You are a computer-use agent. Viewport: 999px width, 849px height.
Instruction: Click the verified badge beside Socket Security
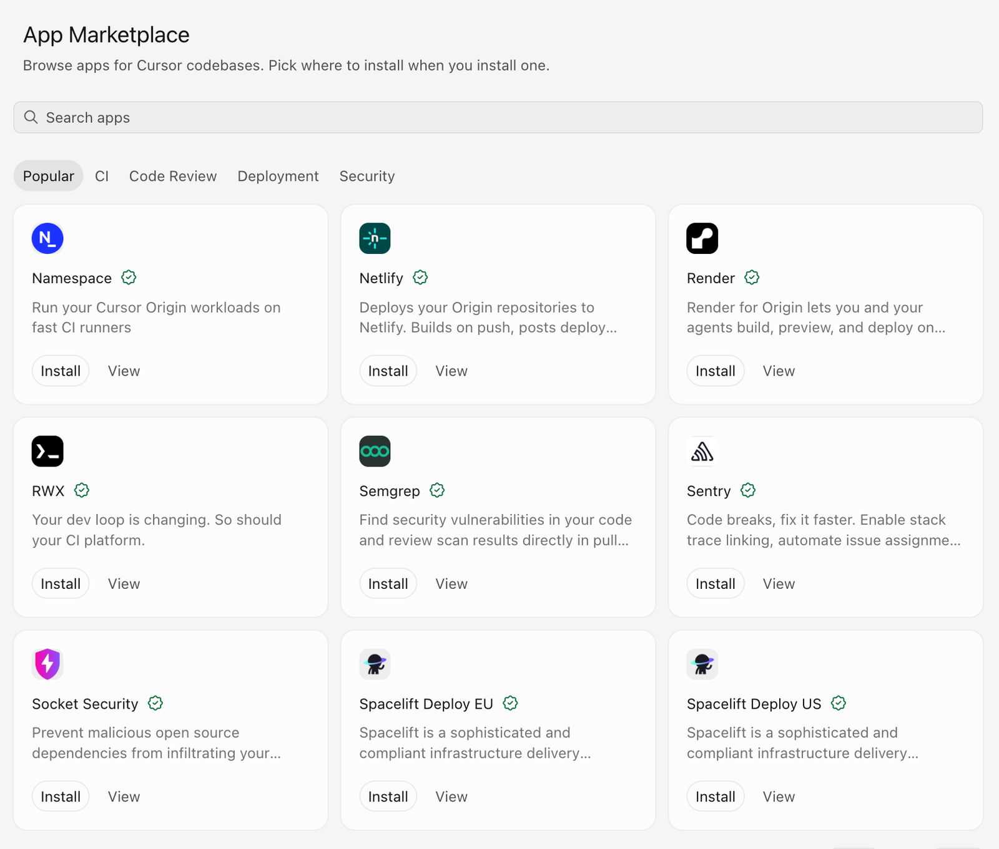tap(155, 703)
